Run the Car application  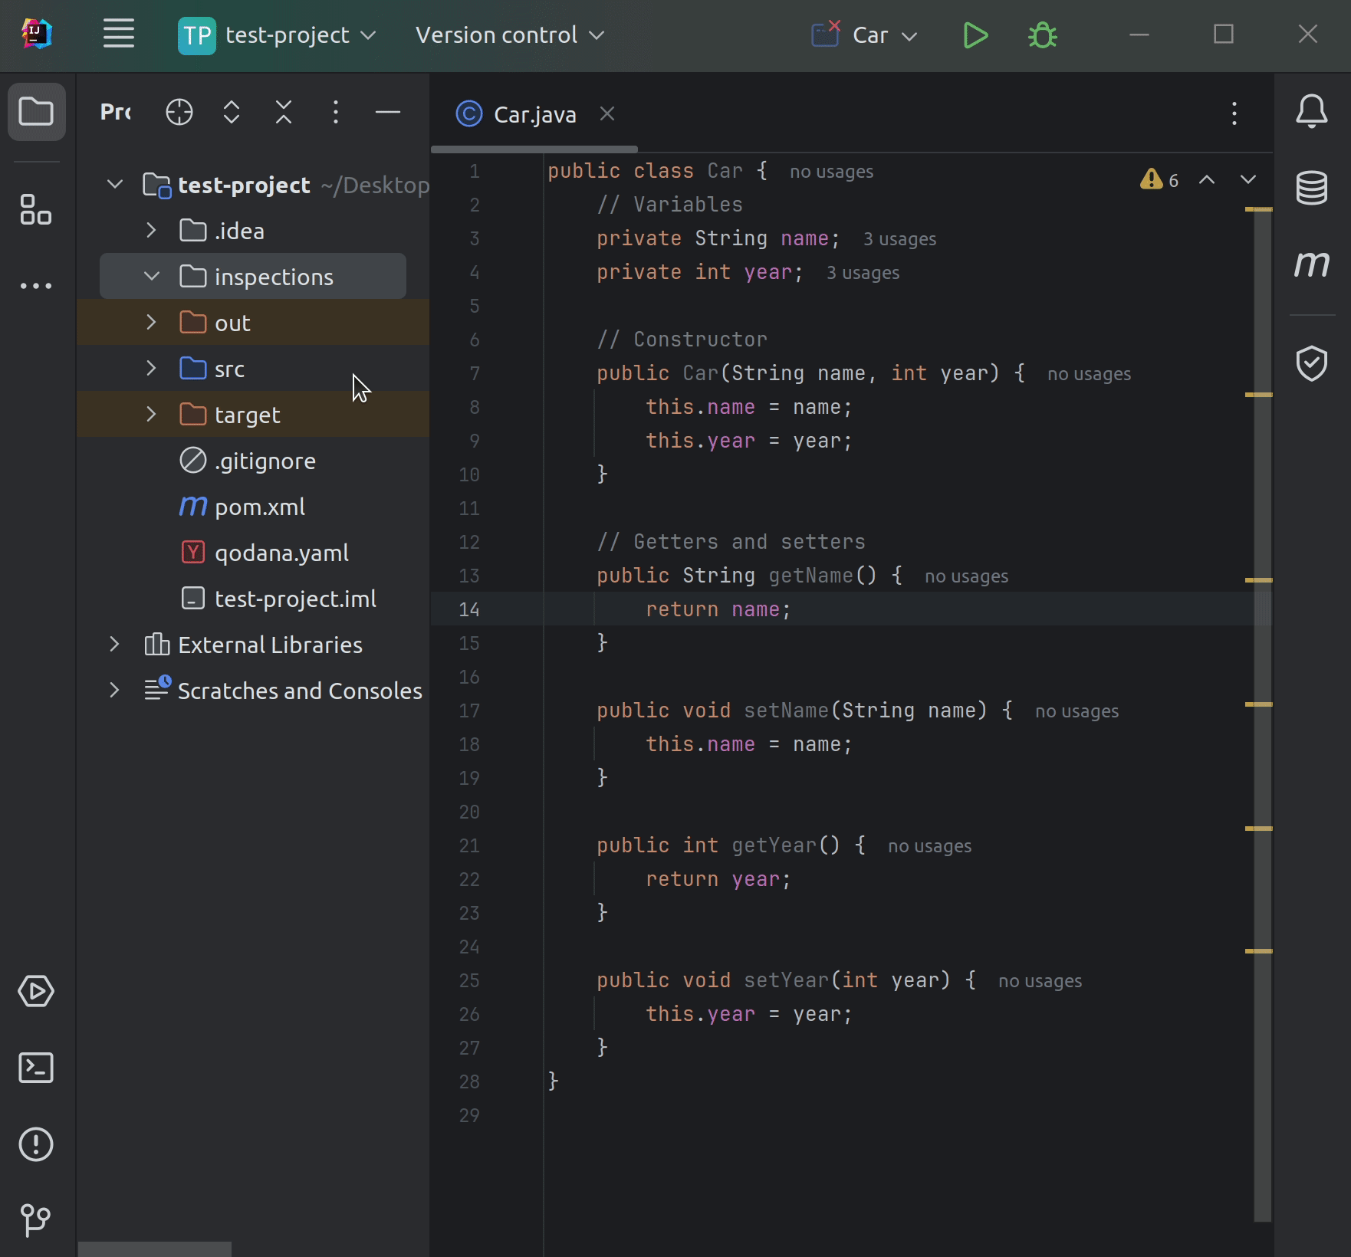pyautogui.click(x=975, y=35)
